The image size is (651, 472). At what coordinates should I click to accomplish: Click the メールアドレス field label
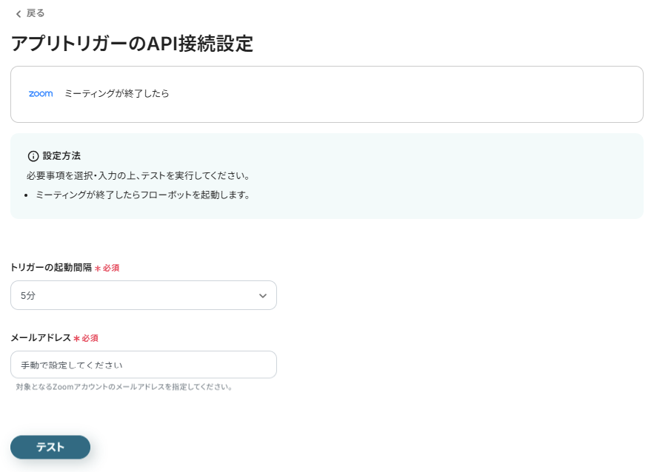(x=41, y=337)
